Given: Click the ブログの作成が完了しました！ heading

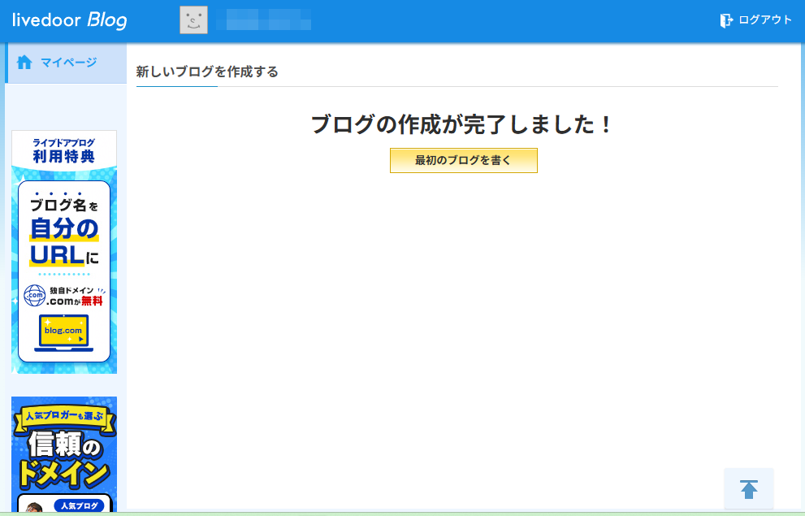Looking at the screenshot, I should [463, 124].
